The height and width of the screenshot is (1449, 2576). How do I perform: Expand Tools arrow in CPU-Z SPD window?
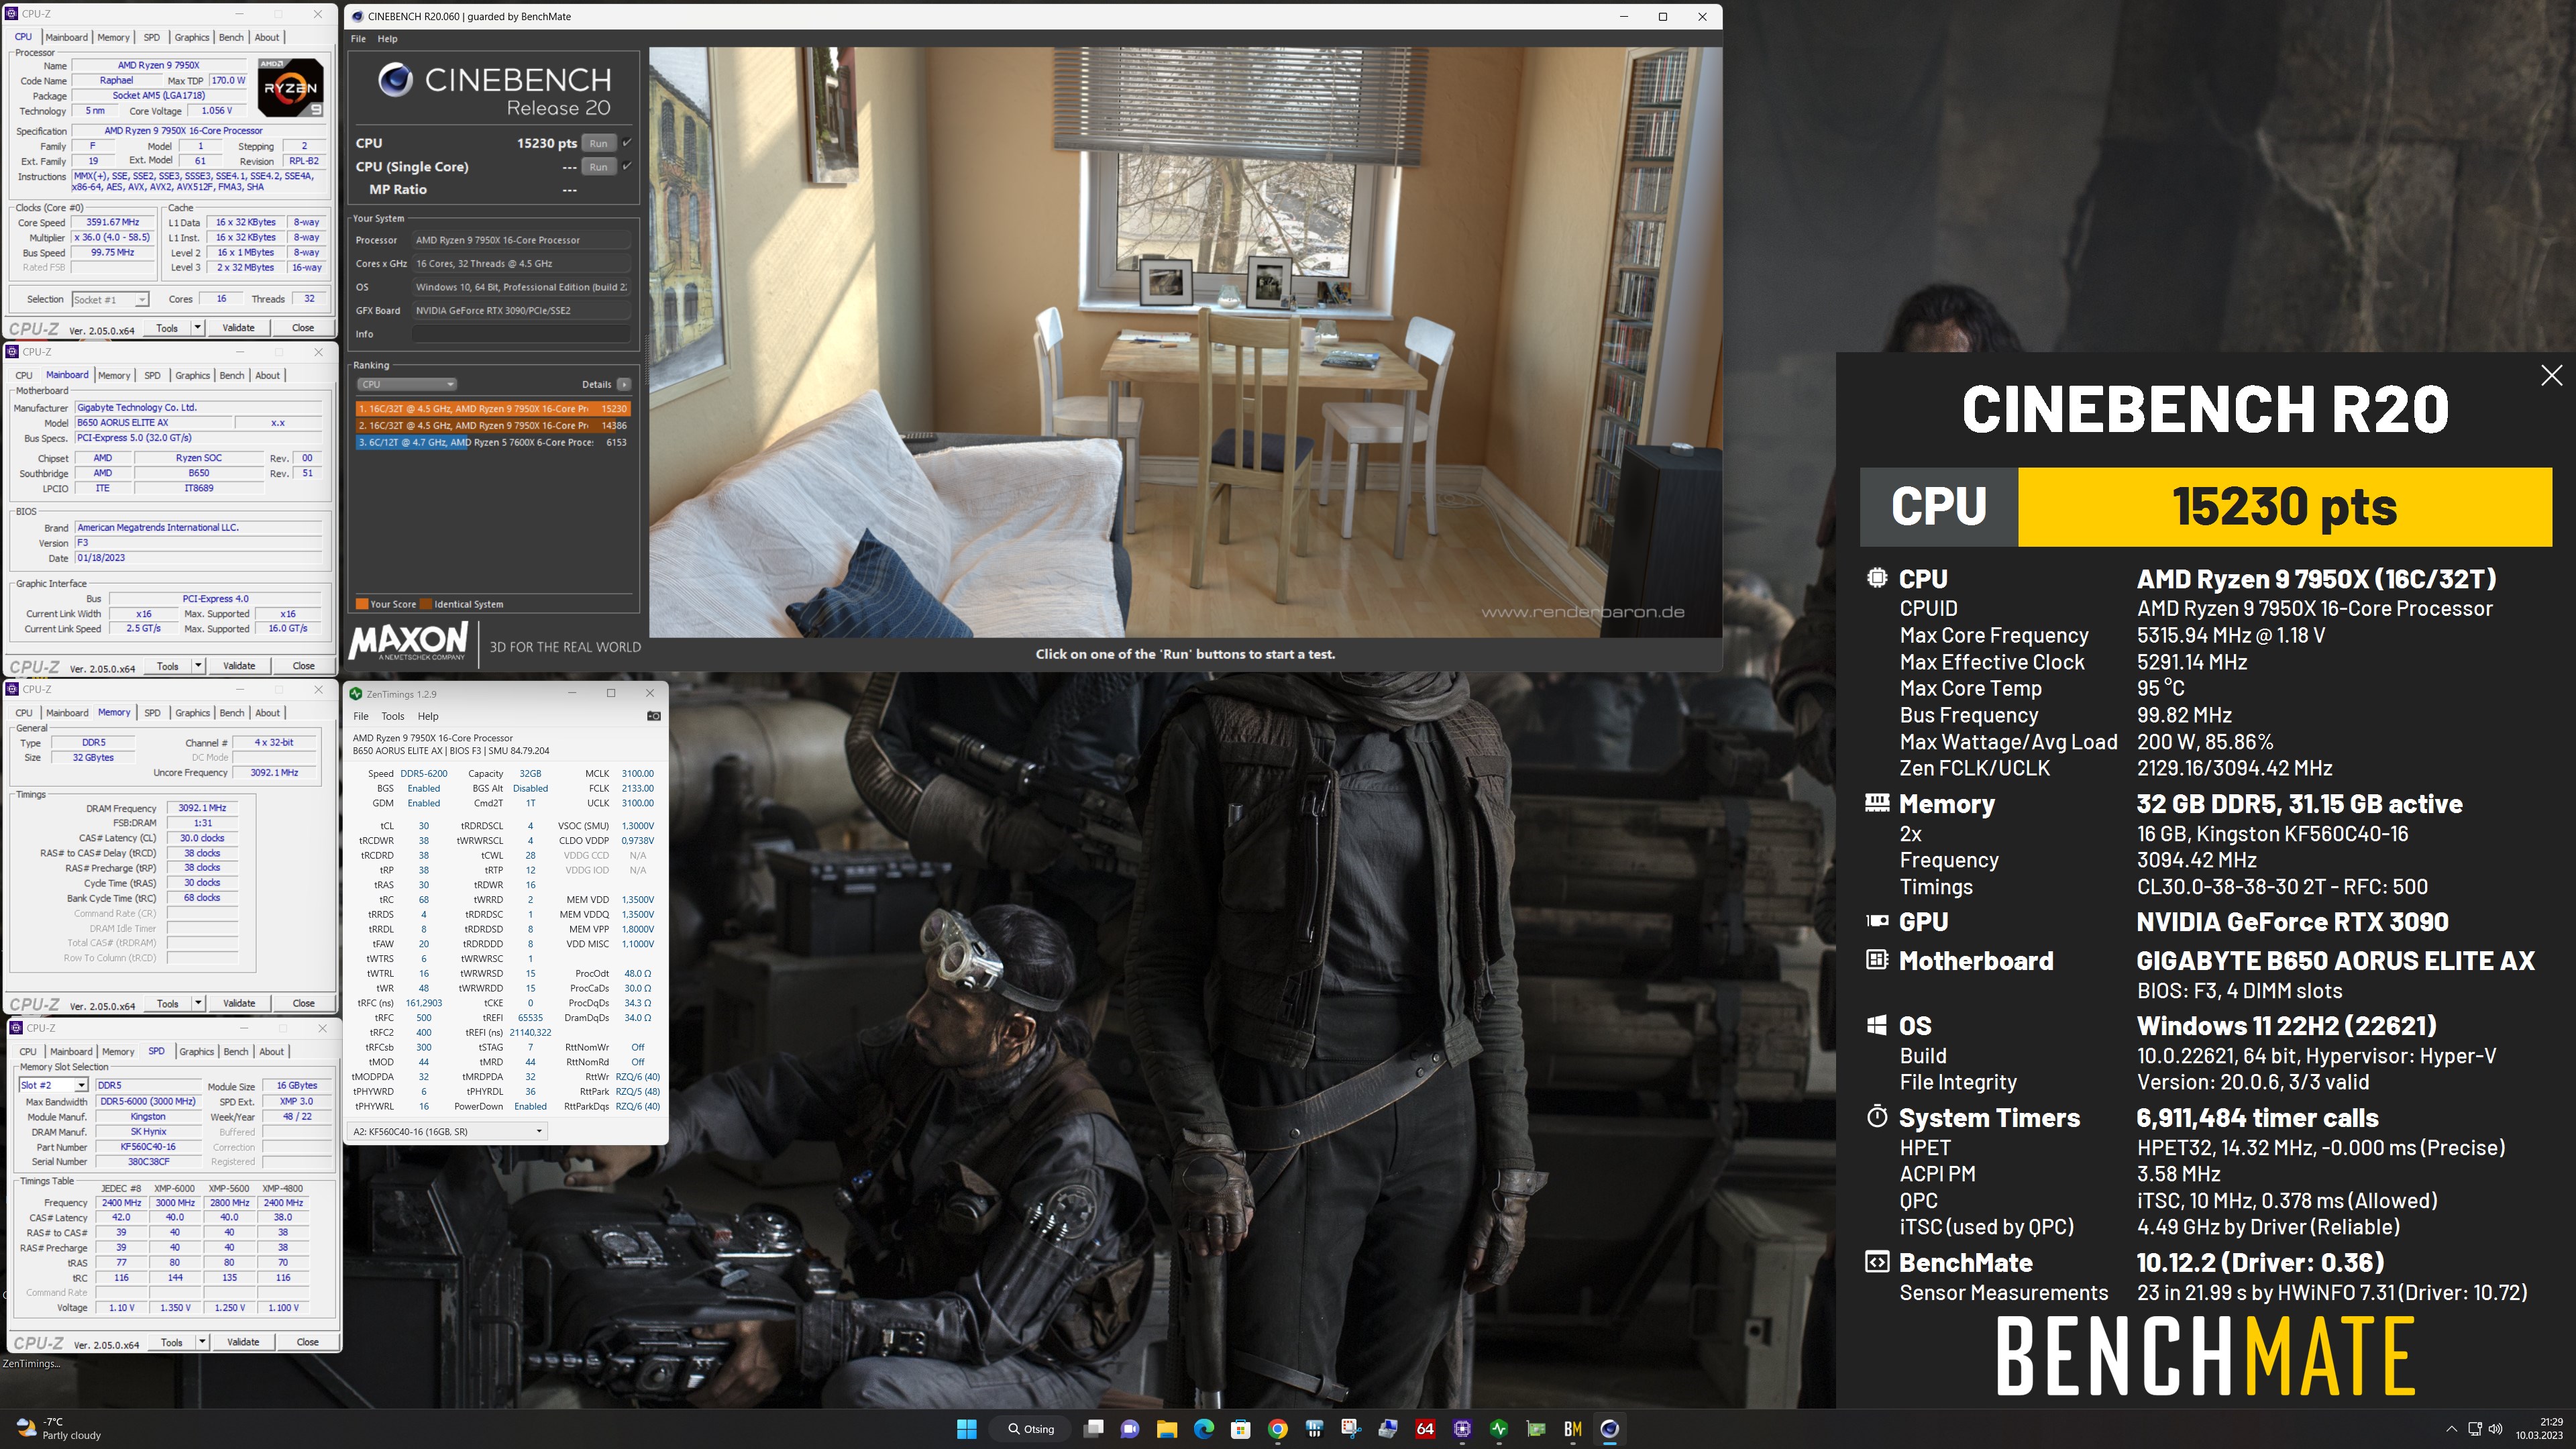coord(202,1343)
